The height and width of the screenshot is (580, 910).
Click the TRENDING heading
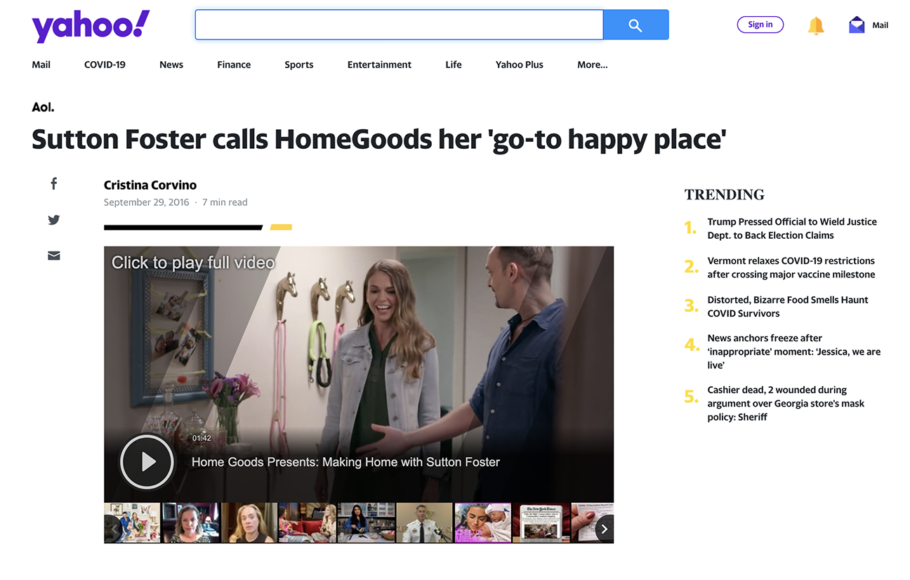(x=725, y=195)
